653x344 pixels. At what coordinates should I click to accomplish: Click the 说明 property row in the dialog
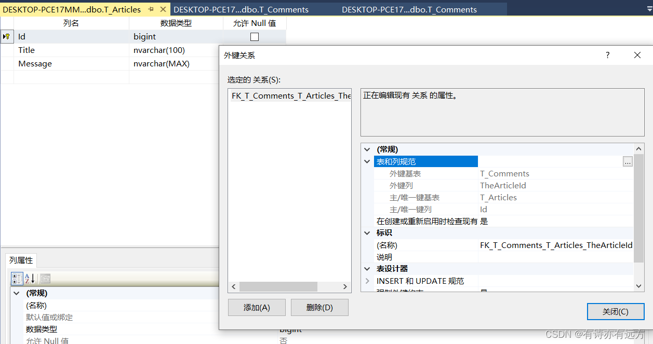(x=503, y=257)
